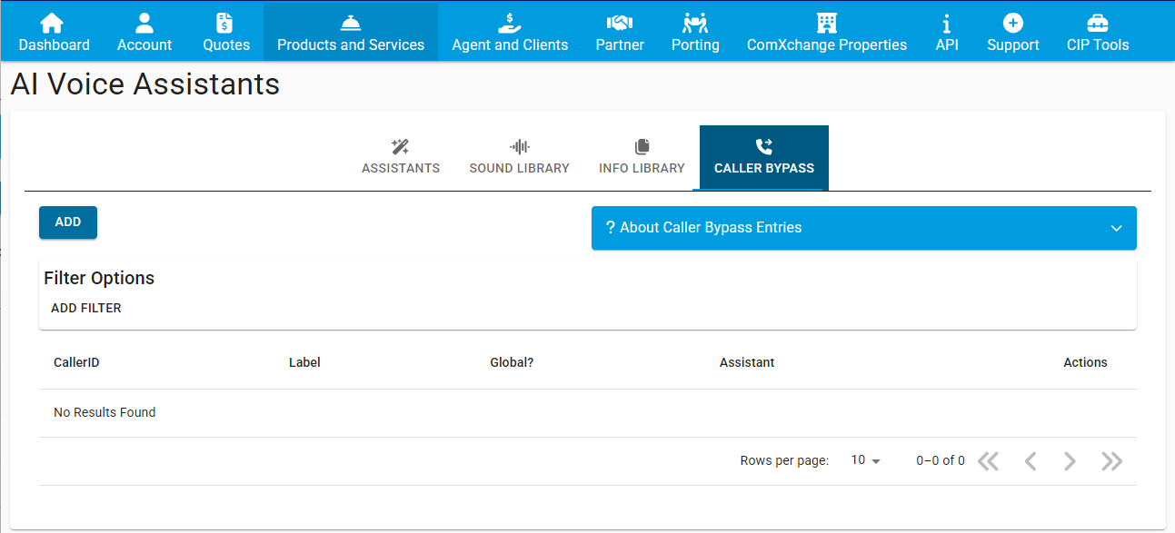The image size is (1175, 533).
Task: Open ComXchange Properties building icon
Action: point(826,23)
